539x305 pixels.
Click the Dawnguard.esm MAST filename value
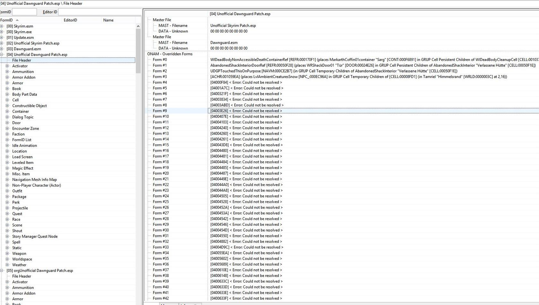point(224,43)
